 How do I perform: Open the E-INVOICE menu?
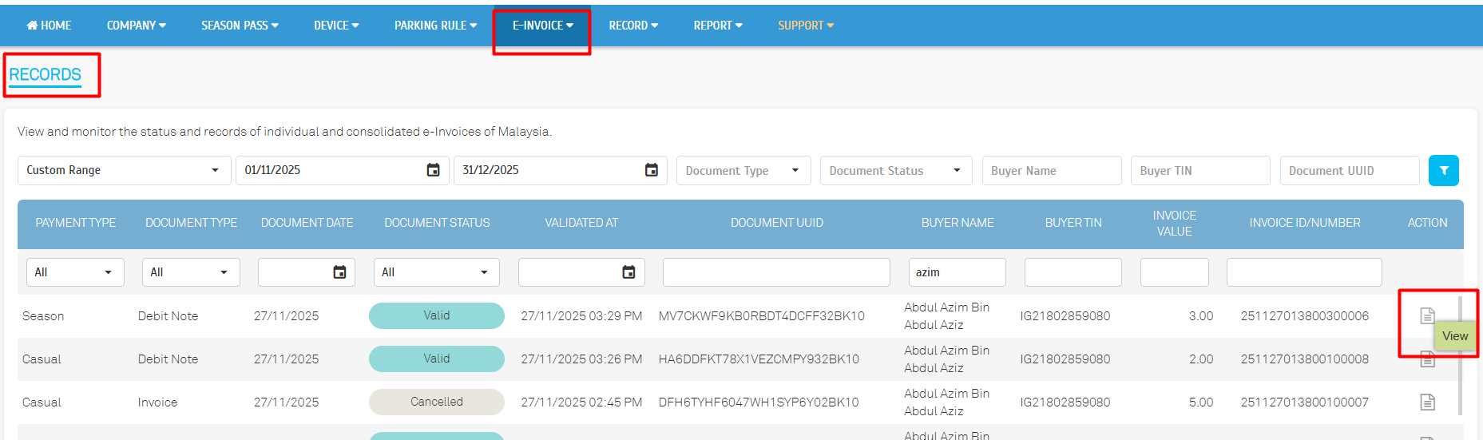[542, 26]
